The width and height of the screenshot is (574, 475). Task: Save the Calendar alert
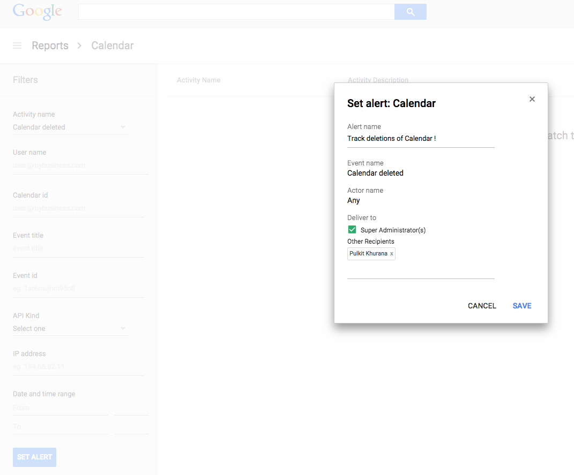coord(521,306)
